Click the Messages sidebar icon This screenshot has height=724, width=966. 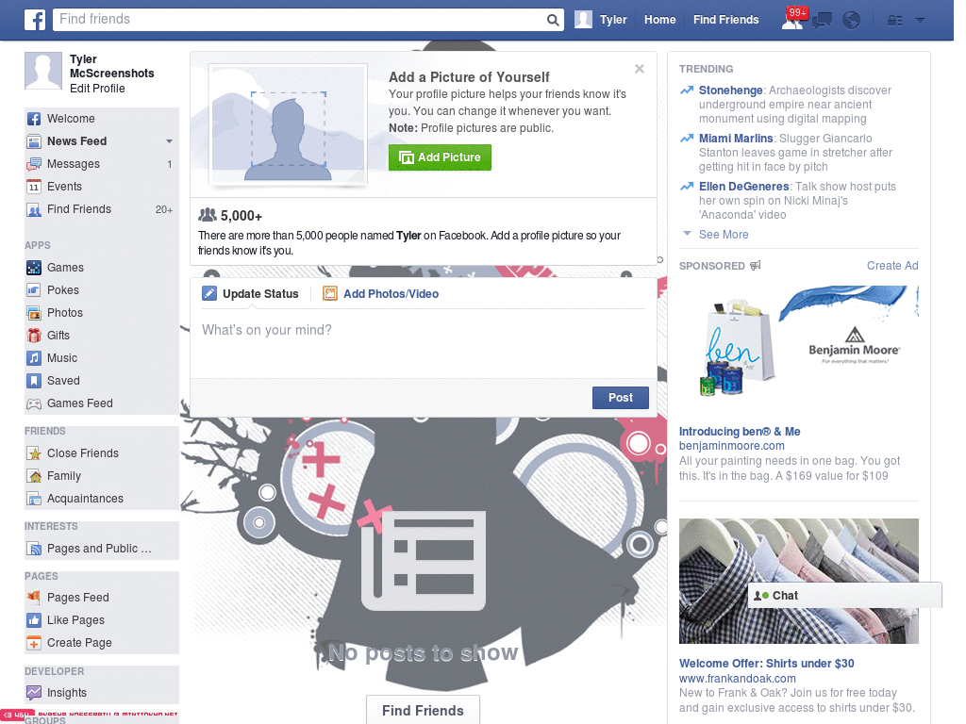click(x=34, y=164)
